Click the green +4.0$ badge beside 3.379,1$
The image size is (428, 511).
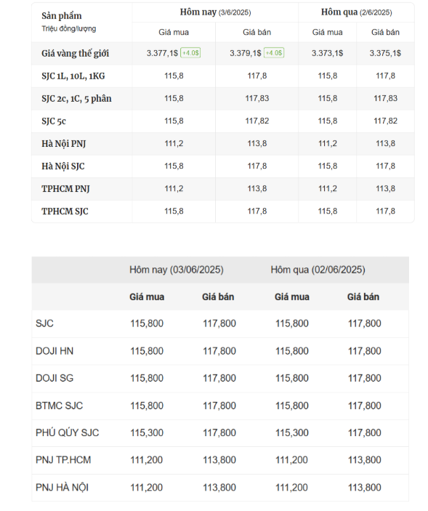[x=274, y=53]
